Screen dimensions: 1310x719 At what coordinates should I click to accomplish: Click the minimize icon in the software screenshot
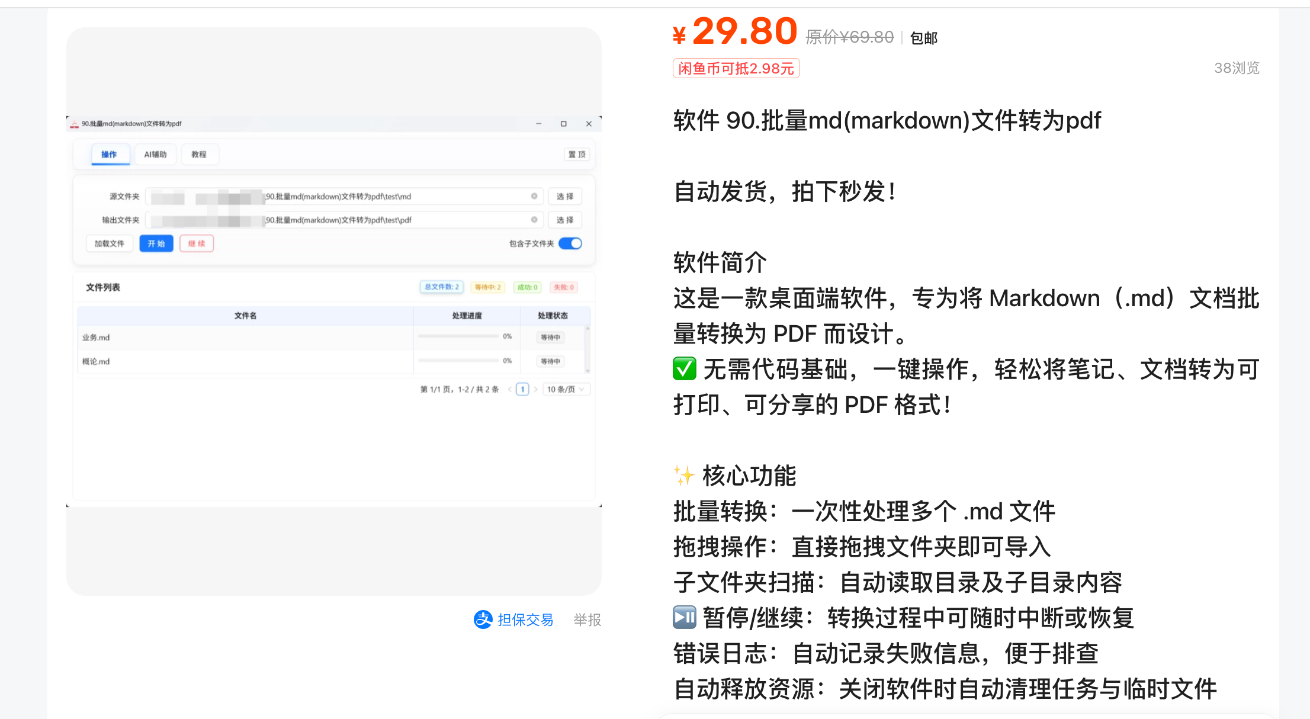coord(539,124)
